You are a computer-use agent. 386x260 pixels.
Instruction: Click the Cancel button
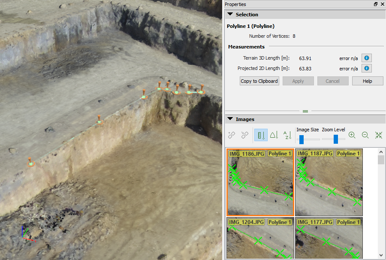pos(333,81)
